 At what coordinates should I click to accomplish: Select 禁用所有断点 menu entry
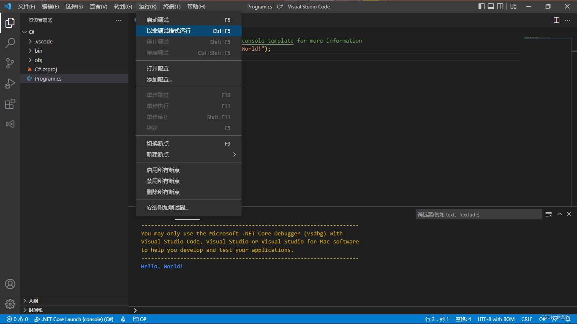tap(188, 181)
